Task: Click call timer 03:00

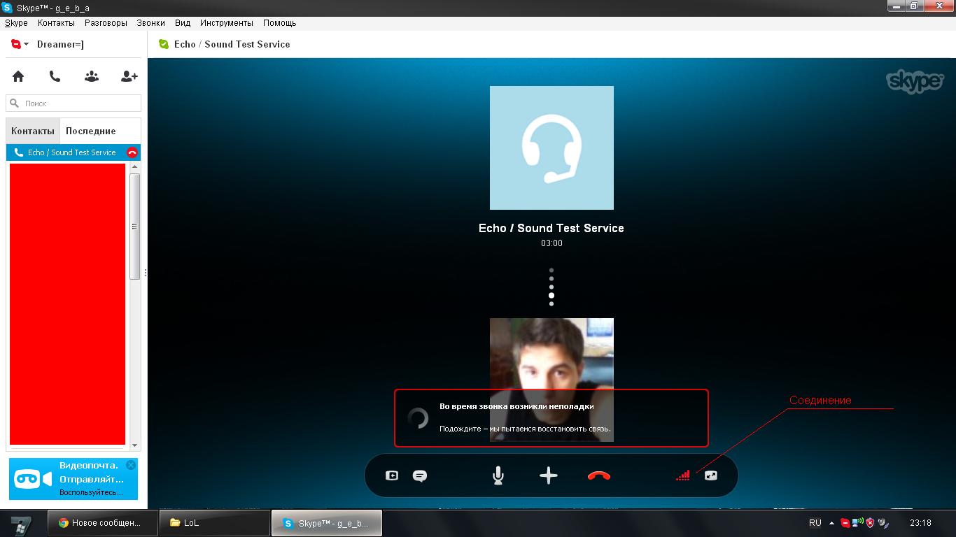Action: coord(551,243)
